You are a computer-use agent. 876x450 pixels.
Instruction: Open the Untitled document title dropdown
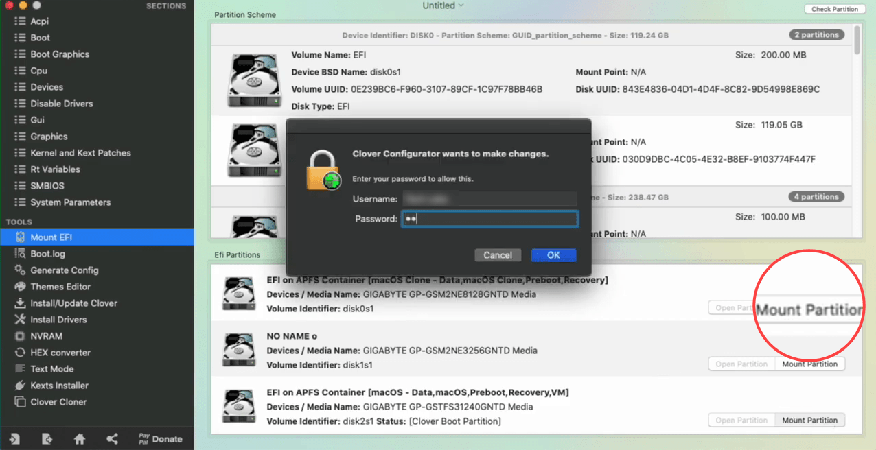coord(443,5)
